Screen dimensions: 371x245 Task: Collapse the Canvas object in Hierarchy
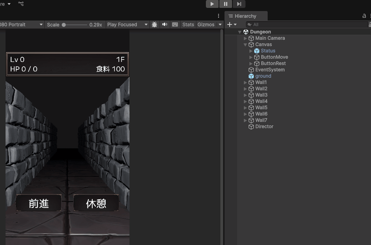pyautogui.click(x=245, y=45)
